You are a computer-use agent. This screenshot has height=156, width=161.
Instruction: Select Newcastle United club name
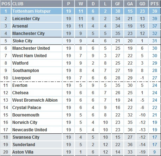pyautogui.click(x=30, y=130)
